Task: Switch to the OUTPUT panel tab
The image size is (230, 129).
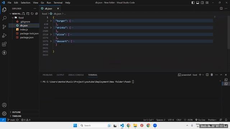Action: [60, 75]
